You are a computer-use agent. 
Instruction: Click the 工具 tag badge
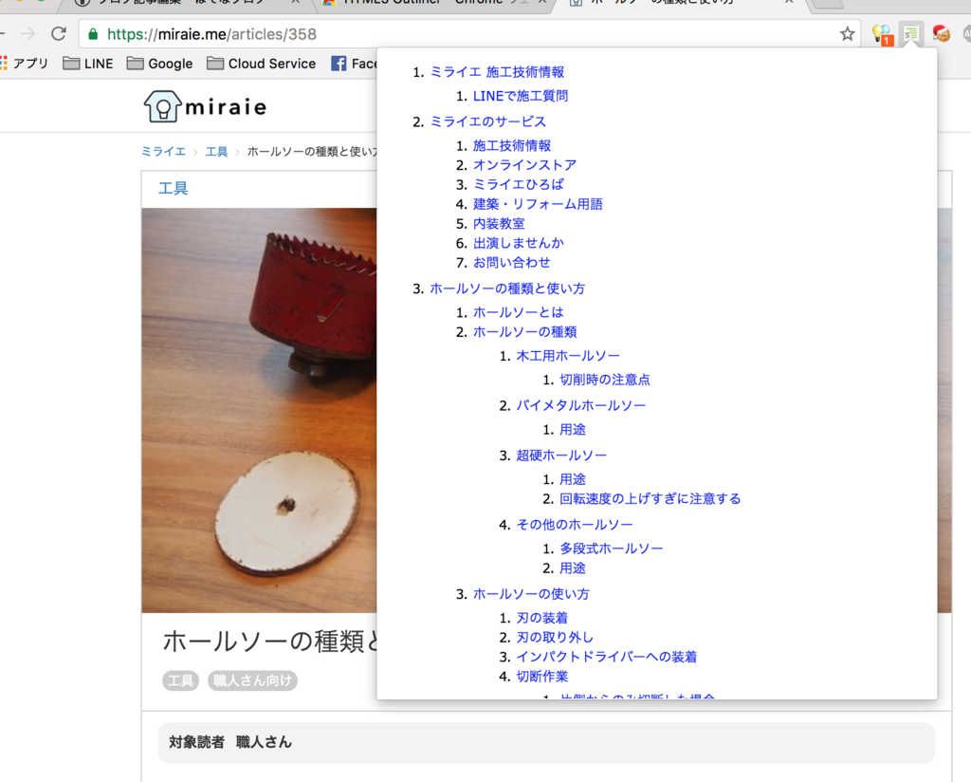(181, 680)
